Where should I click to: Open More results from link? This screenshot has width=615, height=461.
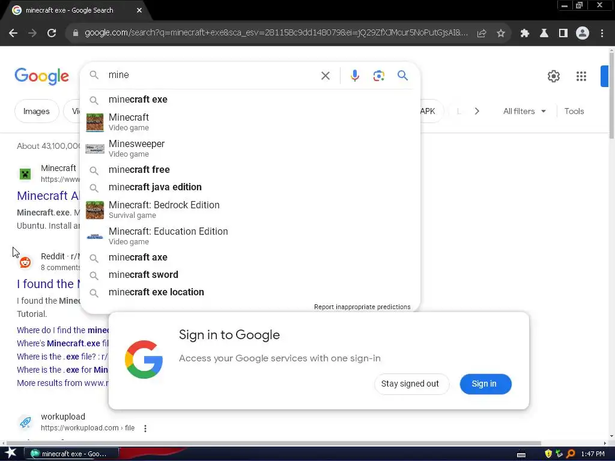62,383
